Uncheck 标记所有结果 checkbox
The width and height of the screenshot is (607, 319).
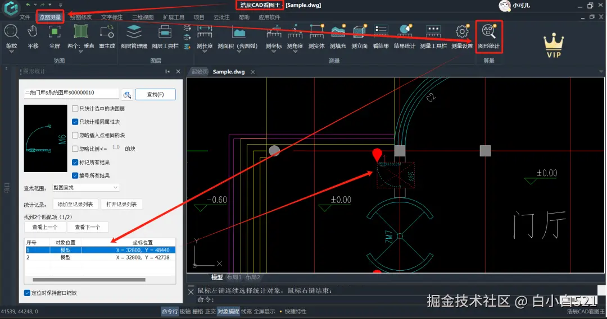(x=75, y=162)
